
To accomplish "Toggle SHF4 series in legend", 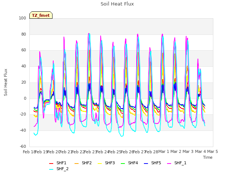I will pyautogui.click(x=129, y=163).
